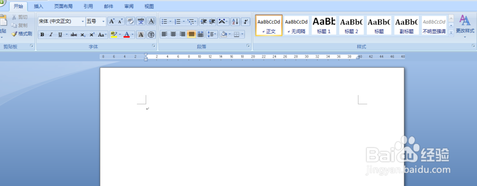Screen dimensions: 477x186
Task: Click Distributed alignment
Action: coord(200,34)
